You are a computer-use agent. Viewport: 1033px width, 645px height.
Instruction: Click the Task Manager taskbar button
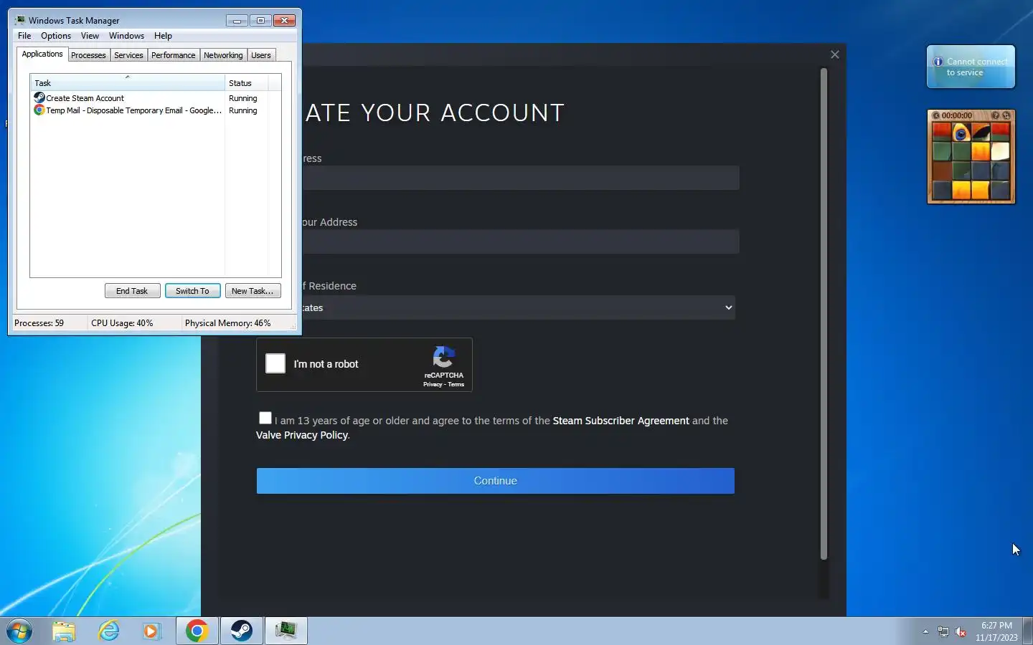pyautogui.click(x=286, y=631)
